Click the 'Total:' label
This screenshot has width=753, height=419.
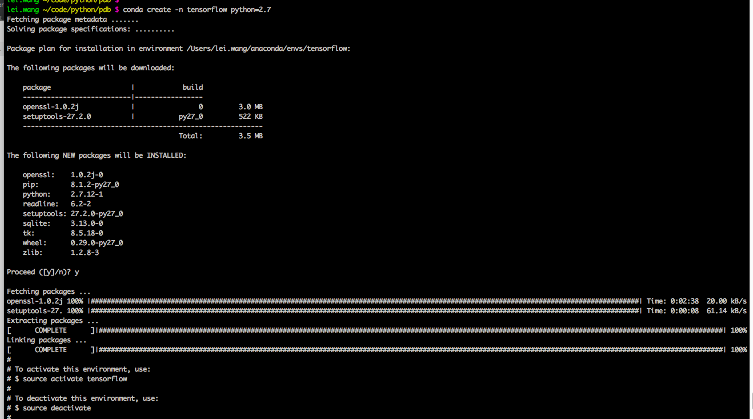pyautogui.click(x=191, y=136)
